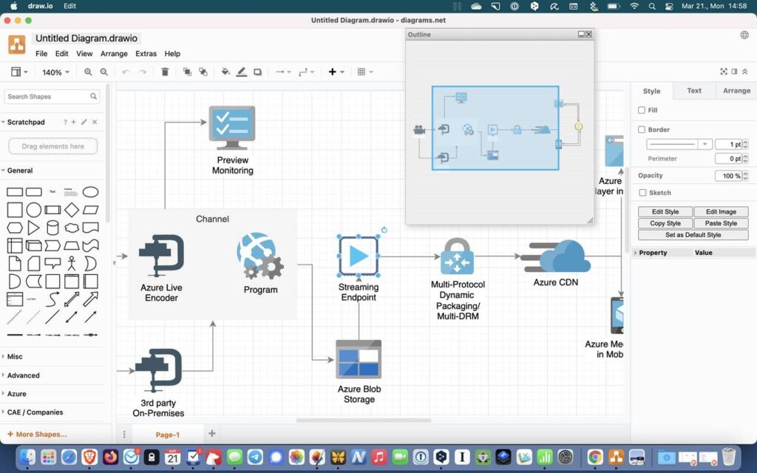The image size is (757, 473).
Task: Click the draw.io orange logo icon
Action: pyautogui.click(x=17, y=44)
